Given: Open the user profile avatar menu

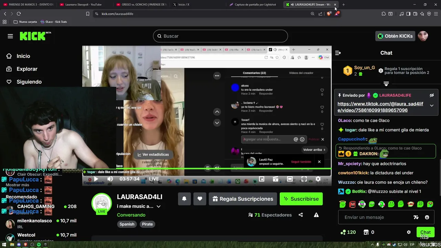Looking at the screenshot, I should point(423,36).
